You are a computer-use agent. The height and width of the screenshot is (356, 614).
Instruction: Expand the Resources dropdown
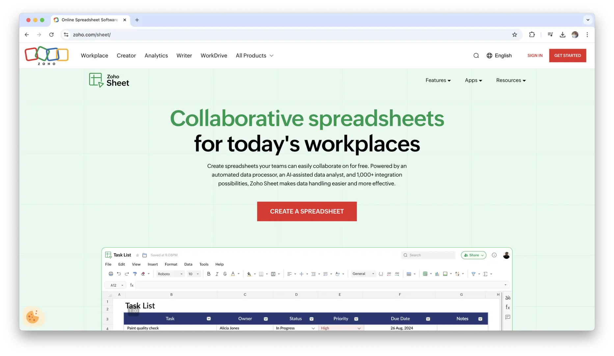coord(511,80)
